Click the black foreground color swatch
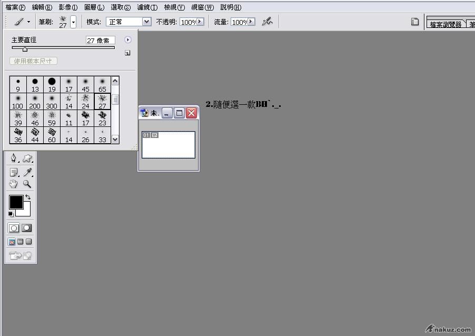Image resolution: width=475 pixels, height=336 pixels. [15, 202]
